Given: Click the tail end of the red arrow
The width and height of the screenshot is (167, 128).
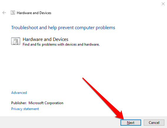Looking at the screenshot, I should pyautogui.click(x=83, y=79).
